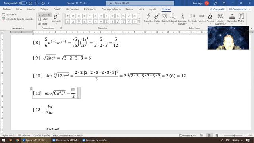
Task: Switch to the Dibujar tab
Action: 44,9
